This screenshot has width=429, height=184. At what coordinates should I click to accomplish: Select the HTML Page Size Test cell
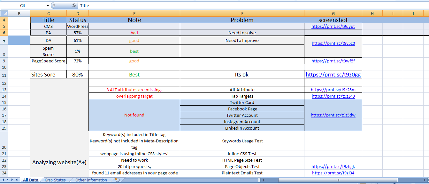pos(242,160)
